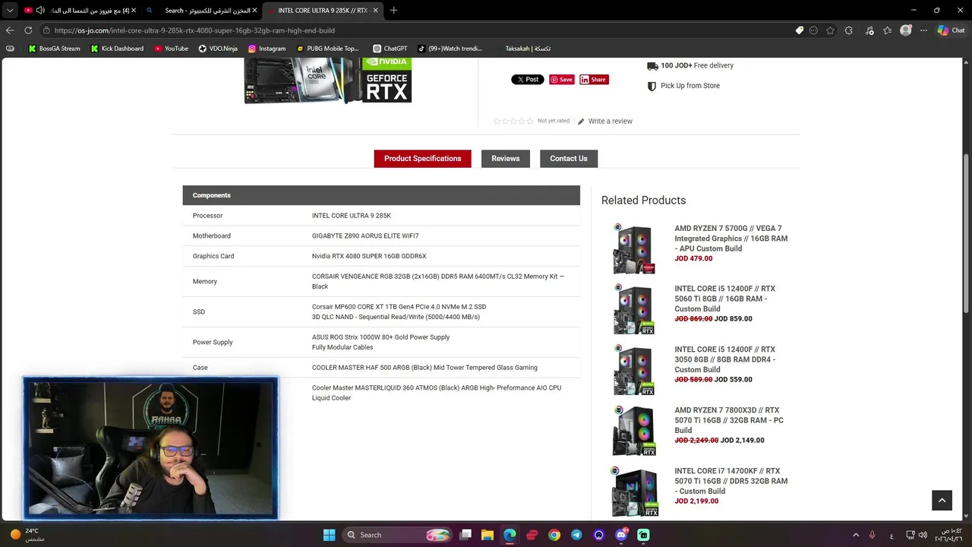Open Copilot Chat in the toolbar
Screen dimensions: 972x547
pyautogui.click(x=951, y=30)
